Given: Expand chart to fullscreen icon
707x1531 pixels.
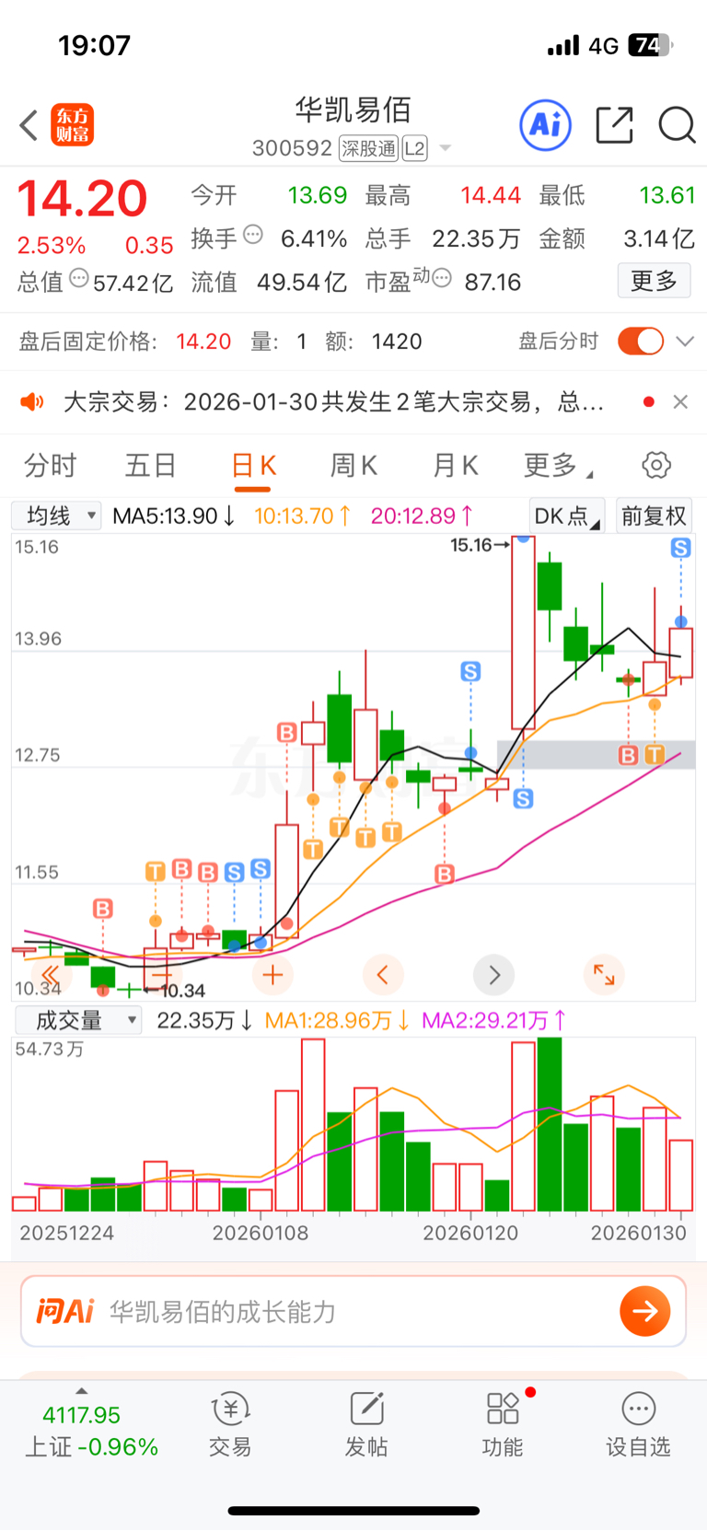Looking at the screenshot, I should pos(604,974).
